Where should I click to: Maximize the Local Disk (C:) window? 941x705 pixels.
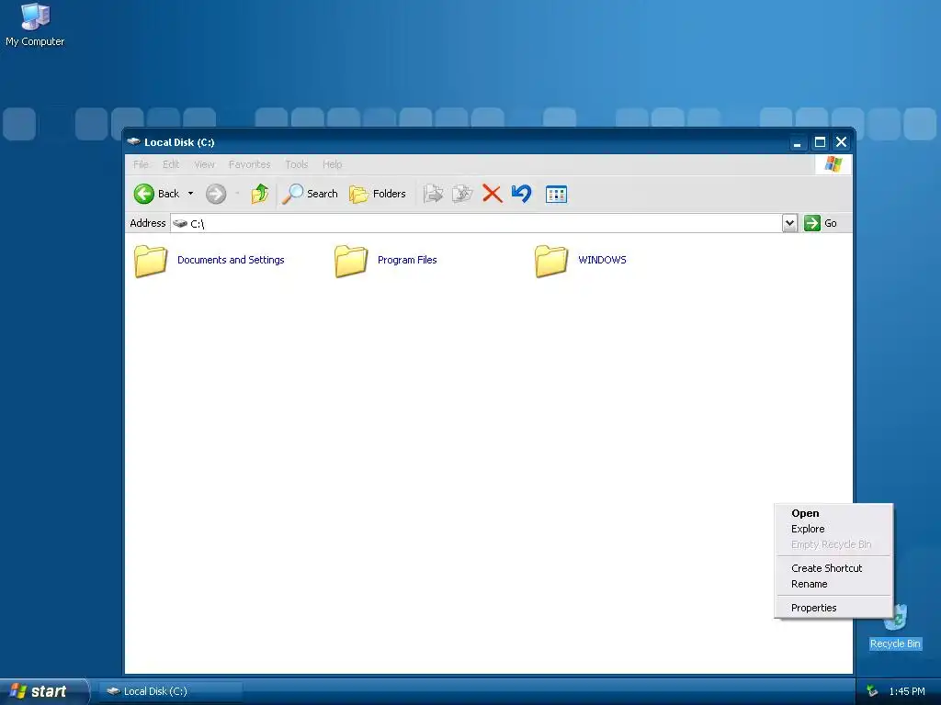(x=820, y=142)
